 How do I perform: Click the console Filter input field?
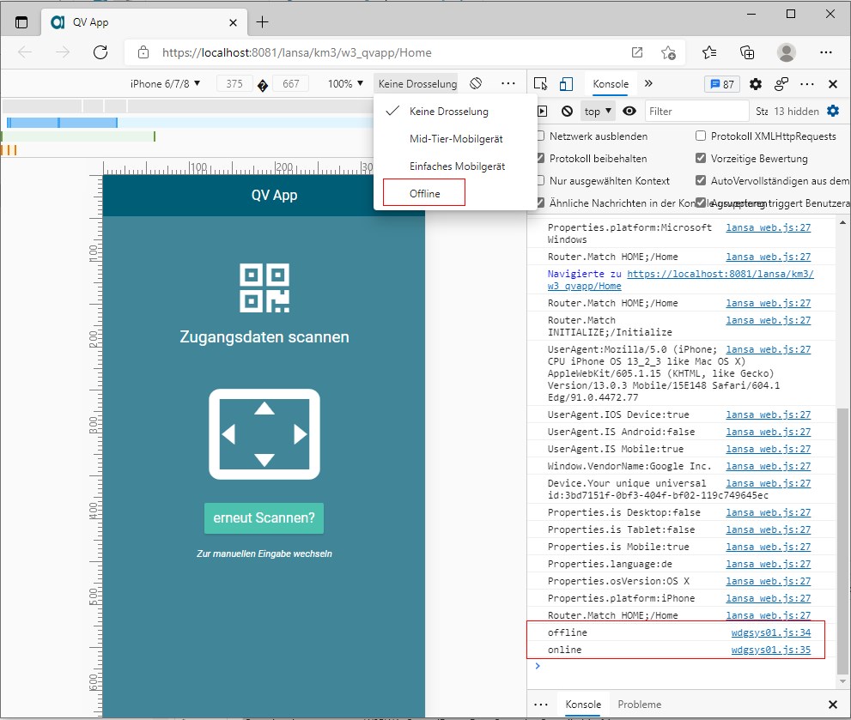696,112
